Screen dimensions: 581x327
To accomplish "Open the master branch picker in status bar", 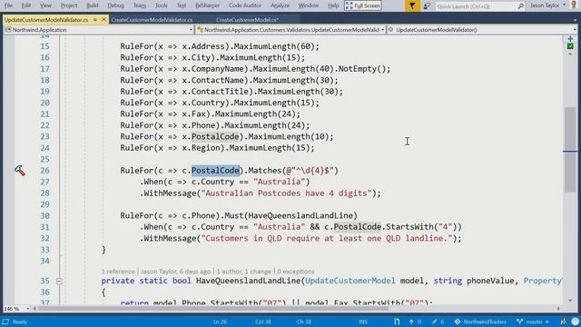I will (x=533, y=322).
